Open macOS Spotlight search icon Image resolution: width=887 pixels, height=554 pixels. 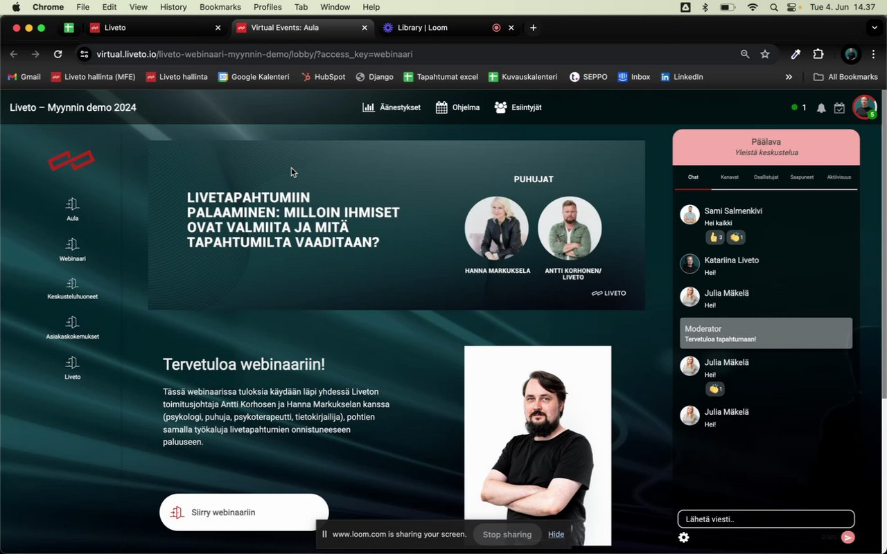[773, 7]
